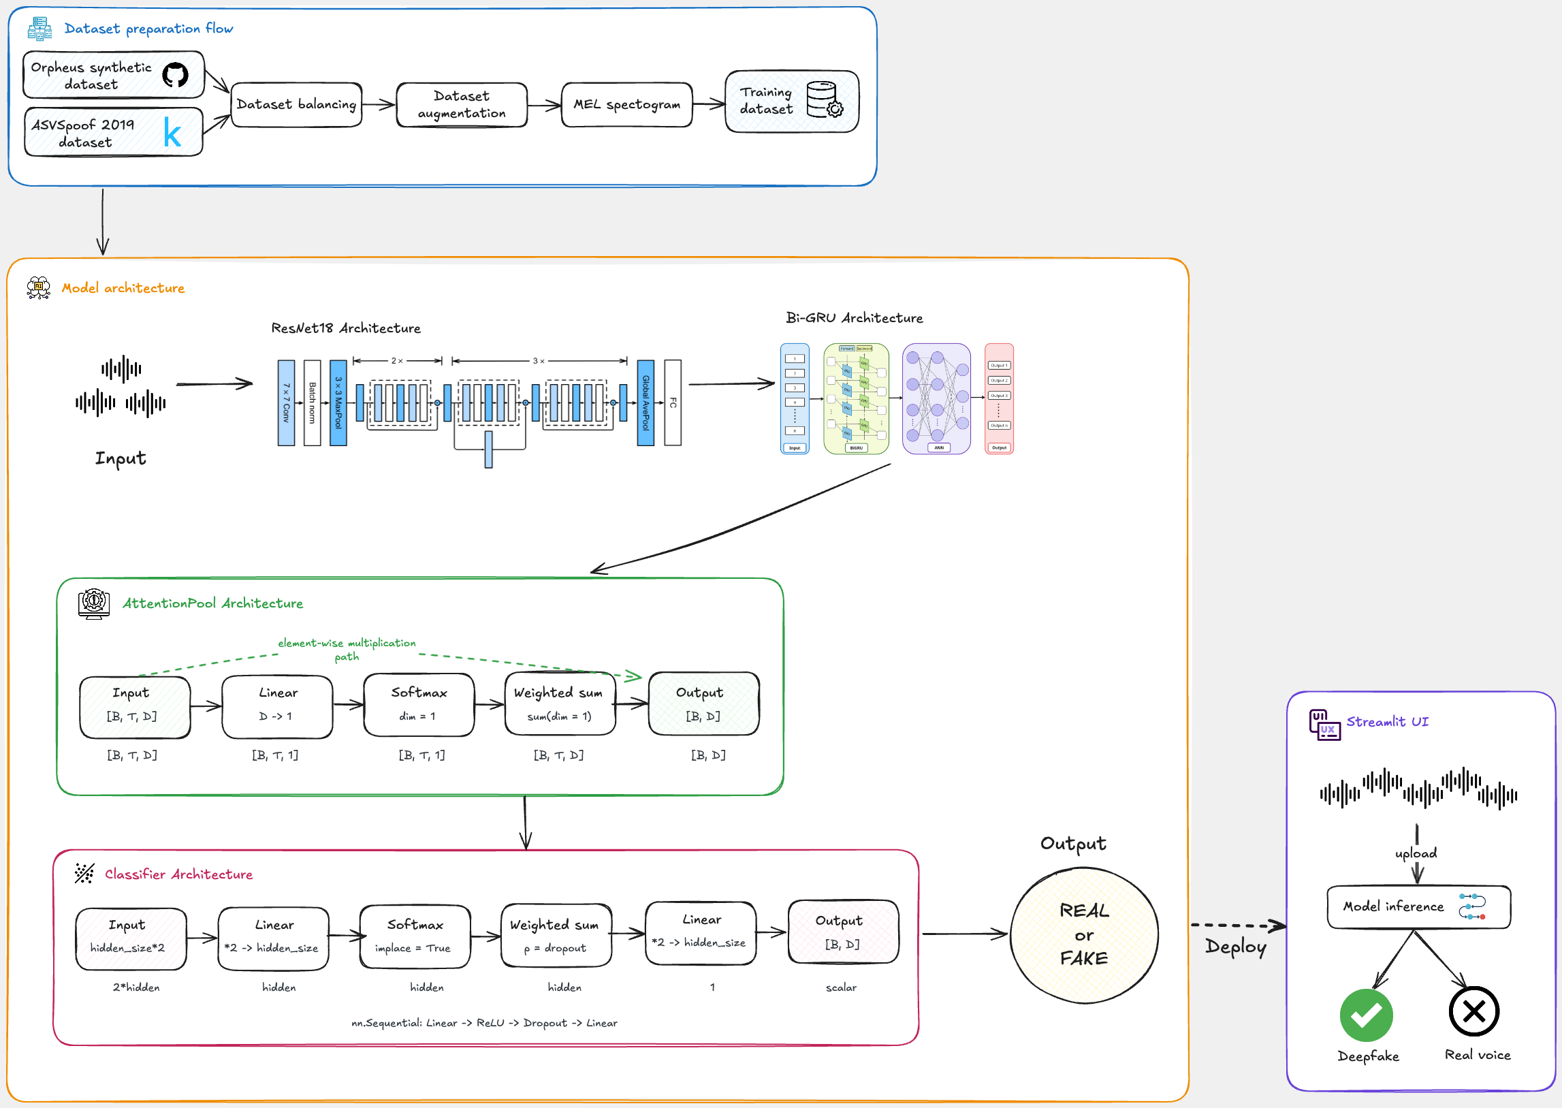Image resolution: width=1562 pixels, height=1108 pixels.
Task: Click the Model inference pipeline icon
Action: tap(1472, 906)
